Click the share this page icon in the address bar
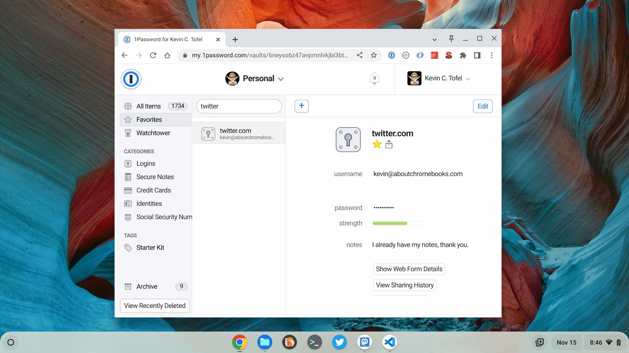Screen dimensions: 629x353 click(360, 55)
